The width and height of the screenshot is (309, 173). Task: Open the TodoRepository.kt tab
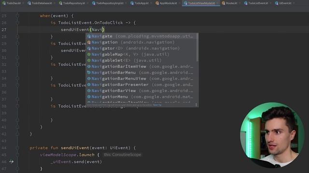coord(72,3)
